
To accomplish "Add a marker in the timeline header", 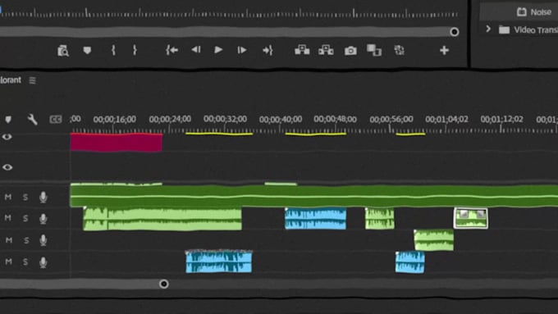I will pos(8,120).
